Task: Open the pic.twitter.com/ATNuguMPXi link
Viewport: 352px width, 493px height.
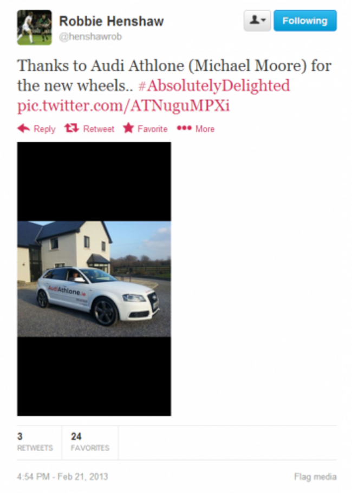Action: [x=123, y=106]
